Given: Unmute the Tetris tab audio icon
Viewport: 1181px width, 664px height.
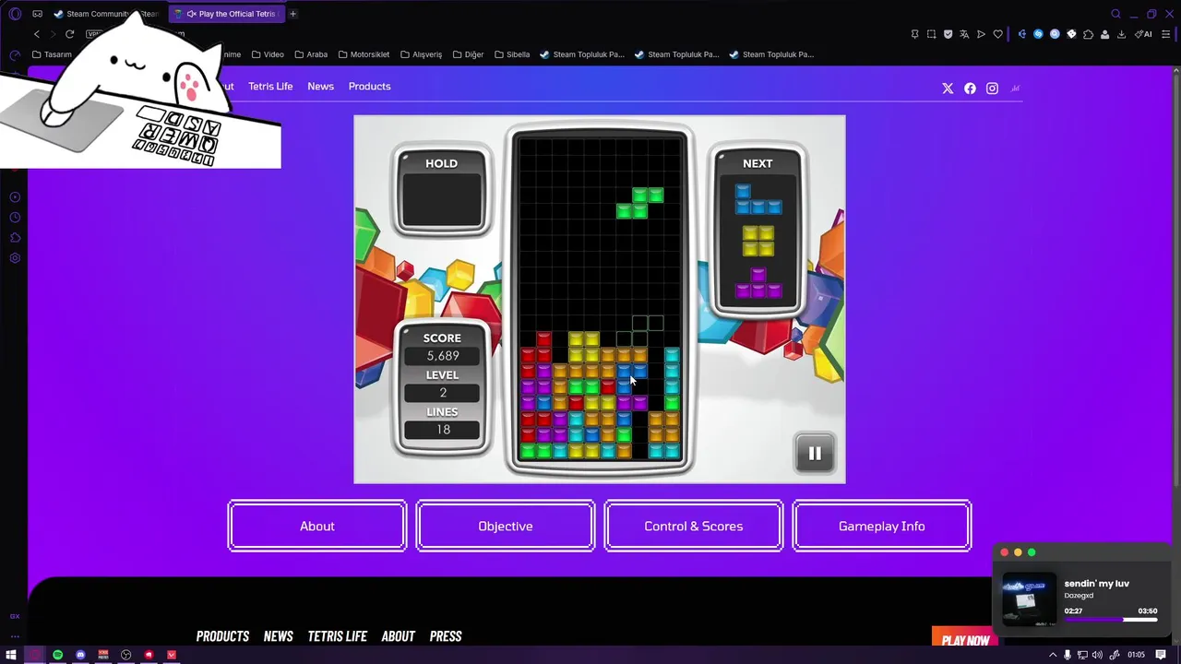Looking at the screenshot, I should tap(191, 14).
